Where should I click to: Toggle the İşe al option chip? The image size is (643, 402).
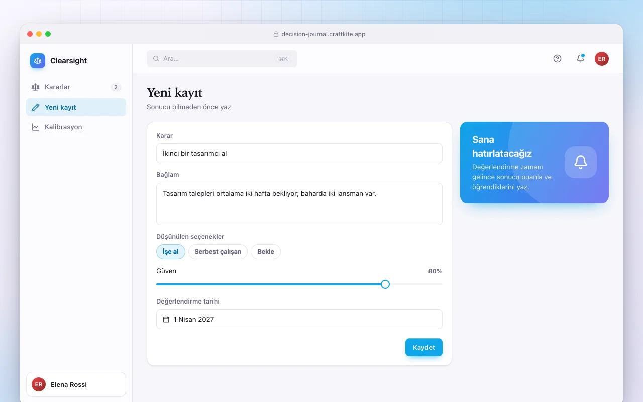[171, 252]
